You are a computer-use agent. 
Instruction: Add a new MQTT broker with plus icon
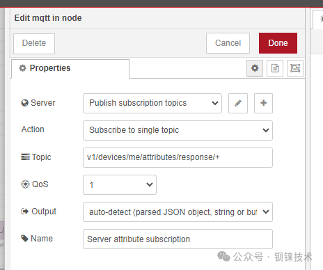point(263,103)
